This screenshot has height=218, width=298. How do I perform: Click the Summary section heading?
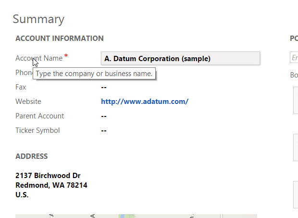(38, 19)
